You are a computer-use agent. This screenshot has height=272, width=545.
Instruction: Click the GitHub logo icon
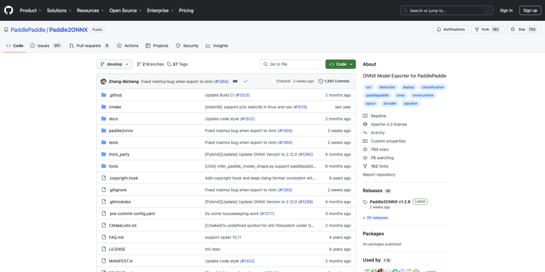(x=9, y=10)
